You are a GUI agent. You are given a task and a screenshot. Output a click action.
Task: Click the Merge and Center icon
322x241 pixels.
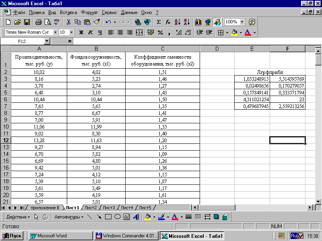click(139, 33)
